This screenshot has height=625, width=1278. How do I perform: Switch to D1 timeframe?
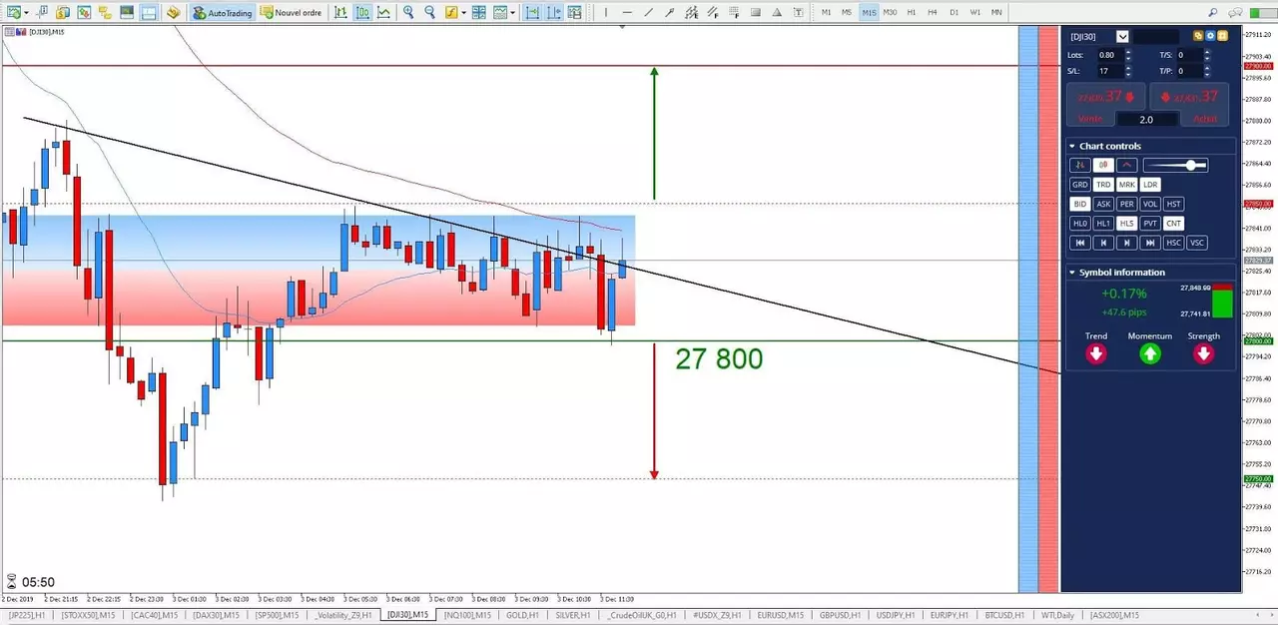pyautogui.click(x=954, y=13)
